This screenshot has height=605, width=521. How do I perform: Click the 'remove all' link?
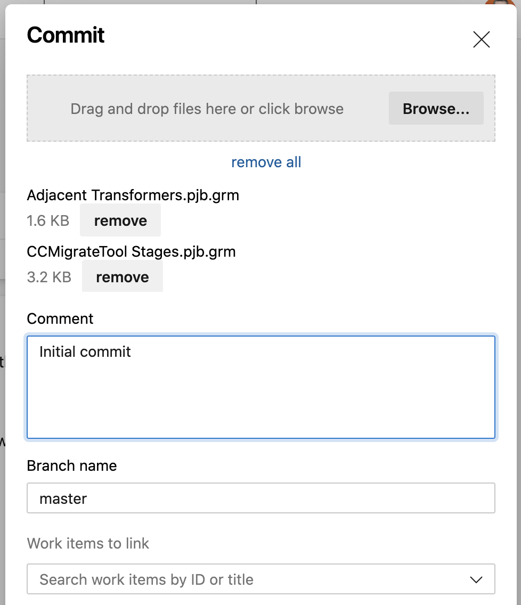pyautogui.click(x=266, y=162)
